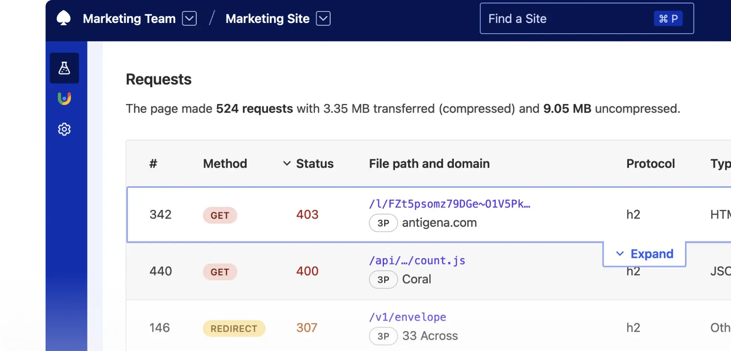Sort requests by the Method column header
This screenshot has width=731, height=351.
(x=225, y=163)
